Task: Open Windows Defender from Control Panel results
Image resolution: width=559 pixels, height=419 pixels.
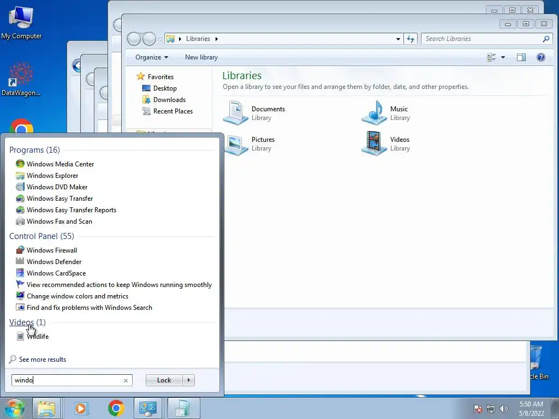Action: [49, 261]
